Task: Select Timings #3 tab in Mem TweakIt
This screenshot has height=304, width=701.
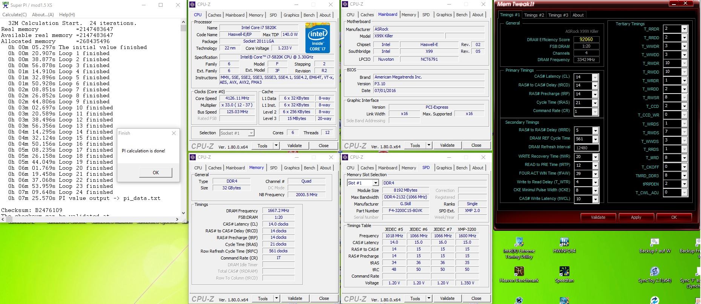Action: tap(558, 15)
